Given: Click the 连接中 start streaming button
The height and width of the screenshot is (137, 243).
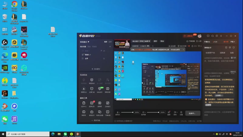Looking at the screenshot, I should pyautogui.click(x=193, y=113).
